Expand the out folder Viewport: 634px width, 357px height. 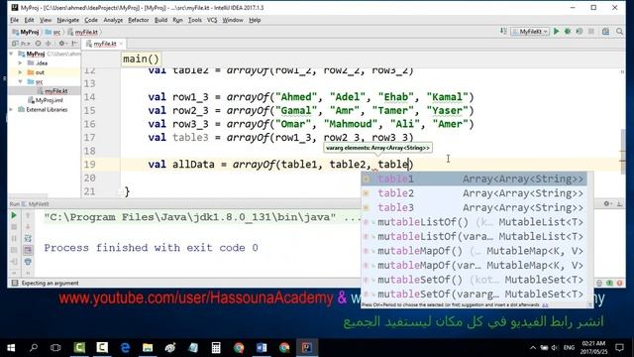tap(20, 72)
